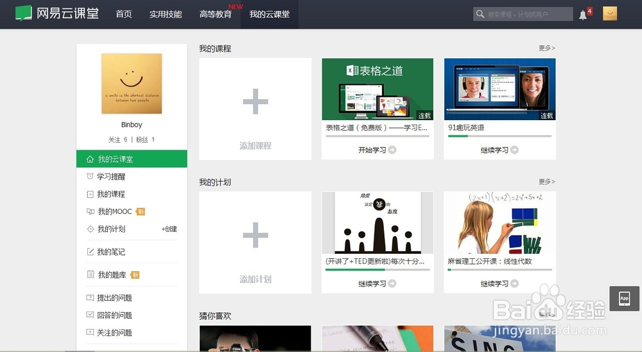The width and height of the screenshot is (642, 352).
Task: Click the NetEase Cloud Classroom green logo
Action: point(23,13)
